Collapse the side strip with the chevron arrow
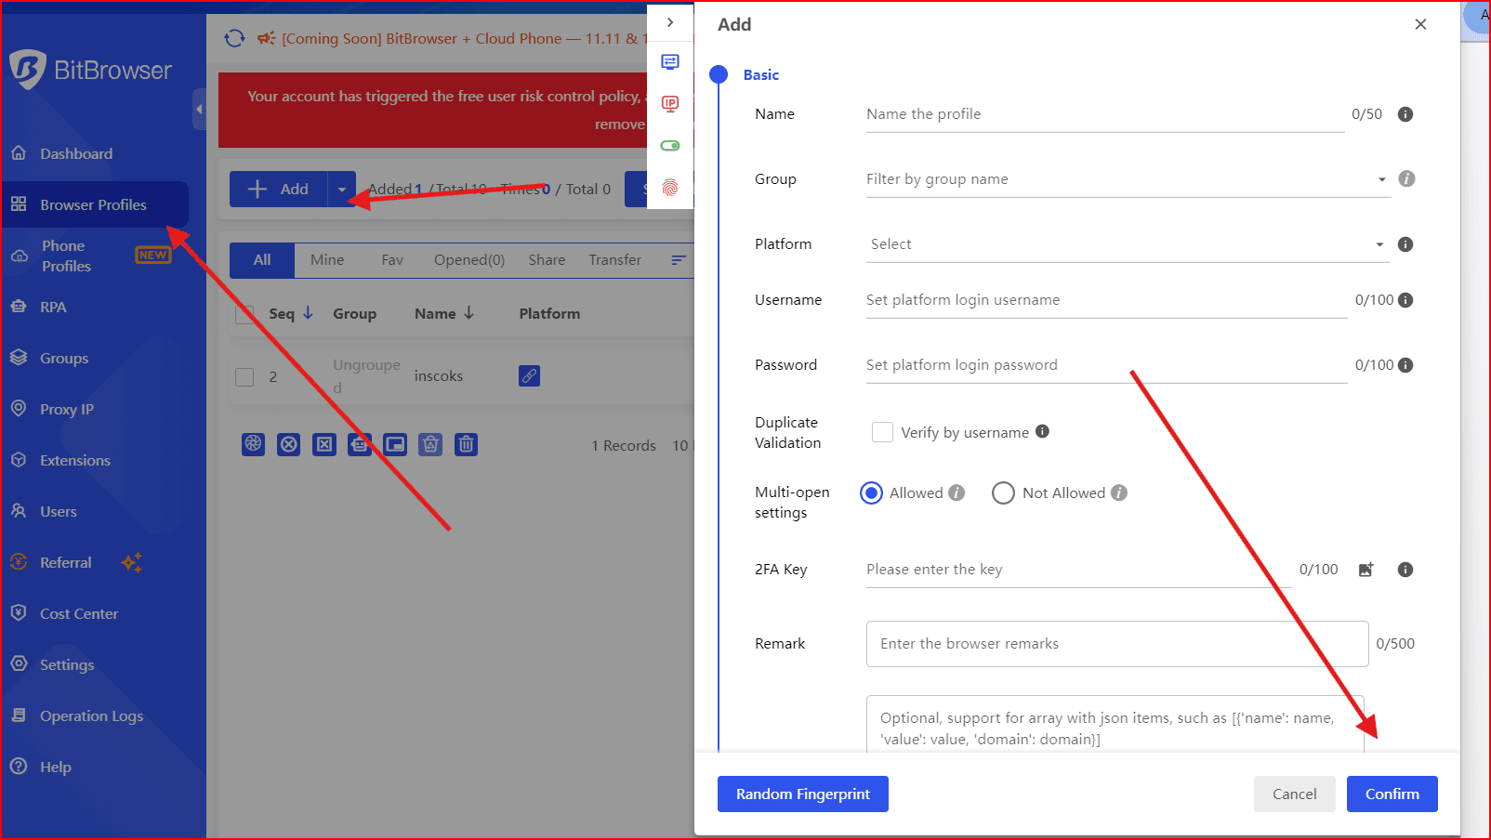The image size is (1491, 840). [x=670, y=22]
